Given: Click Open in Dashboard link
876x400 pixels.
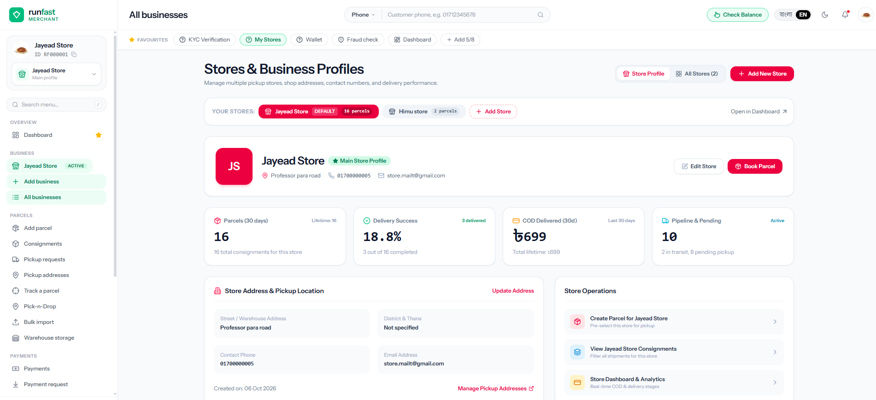Looking at the screenshot, I should [759, 112].
